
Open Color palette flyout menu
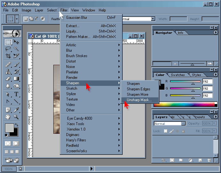(x=216, y=74)
